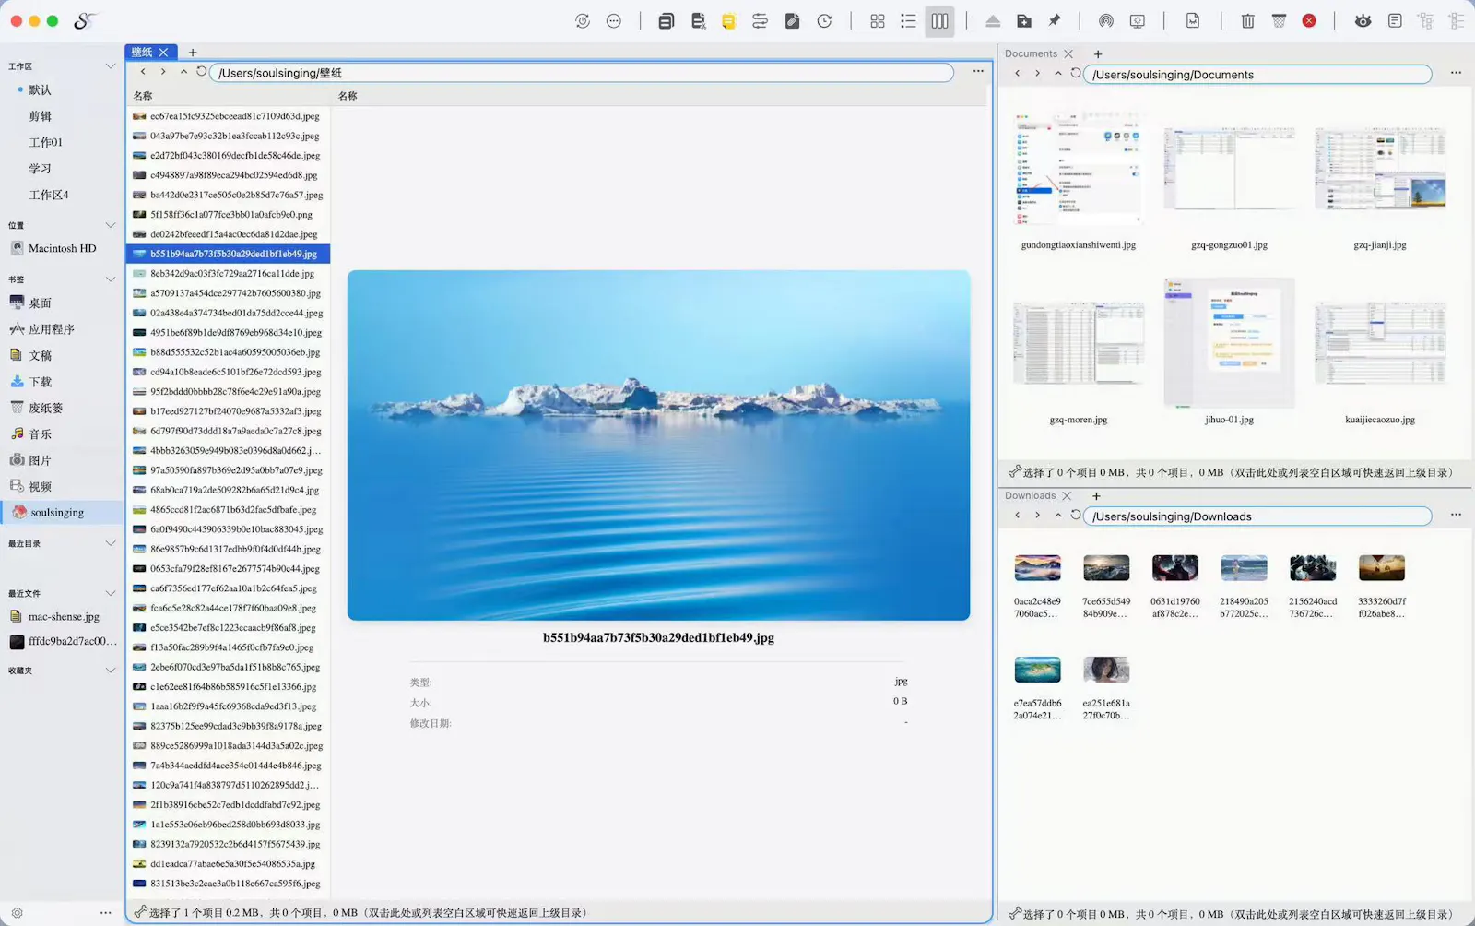Click the empty-trash basket icon
Viewport: 1475px width, 926px height.
pyautogui.click(x=1279, y=20)
